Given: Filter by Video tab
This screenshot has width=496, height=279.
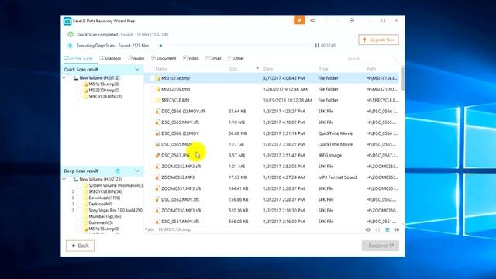Looking at the screenshot, I should 191,58.
